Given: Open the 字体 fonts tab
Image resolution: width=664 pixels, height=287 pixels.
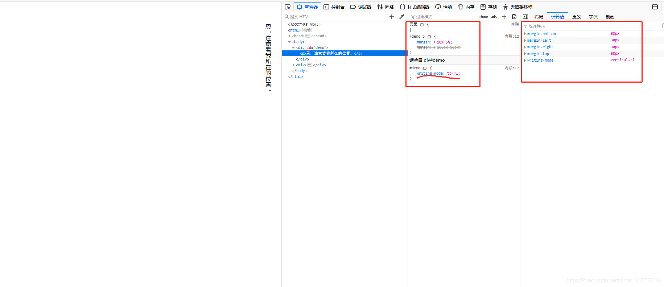Looking at the screenshot, I should [593, 17].
